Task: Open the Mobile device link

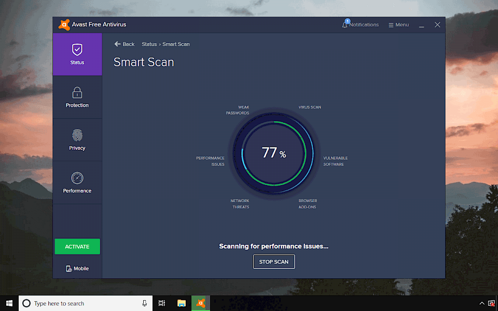Action: click(x=77, y=268)
